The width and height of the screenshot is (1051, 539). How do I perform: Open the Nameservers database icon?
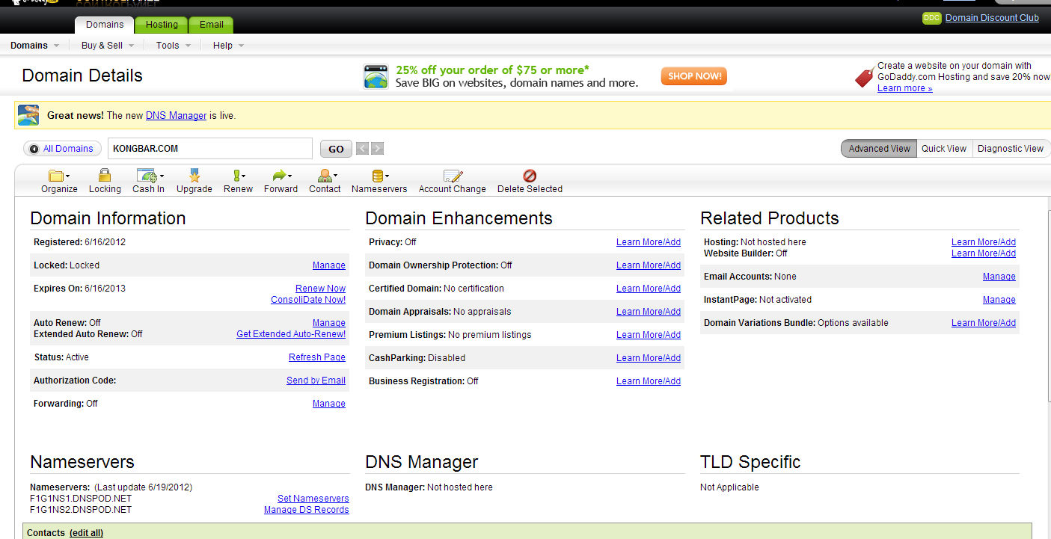point(379,176)
